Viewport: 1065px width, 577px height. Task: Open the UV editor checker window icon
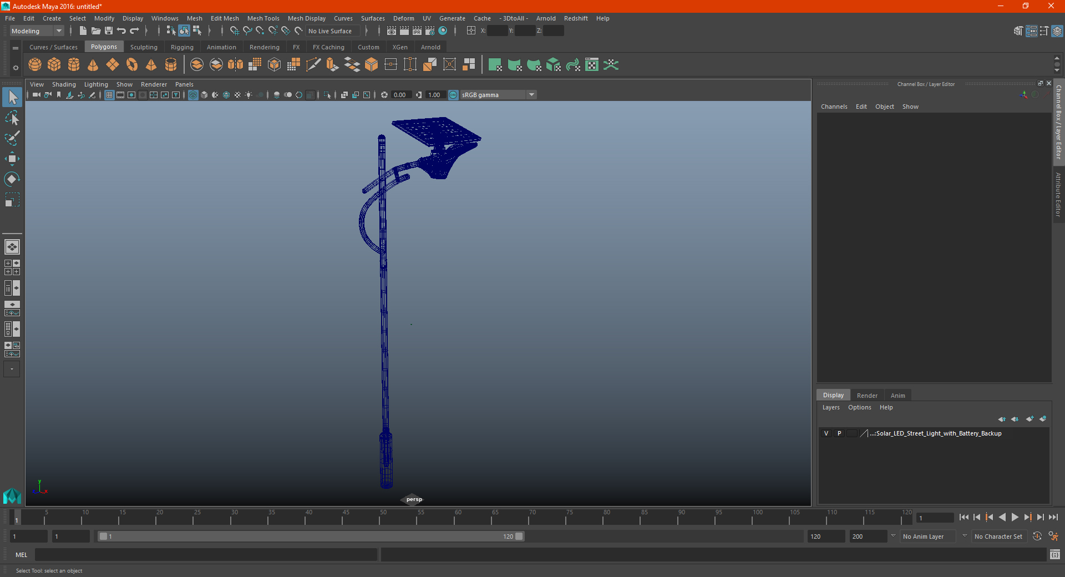coord(592,65)
